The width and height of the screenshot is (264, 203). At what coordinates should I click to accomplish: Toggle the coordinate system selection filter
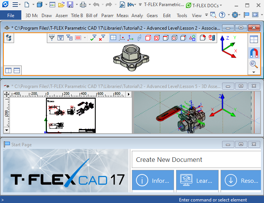(x=131, y=38)
